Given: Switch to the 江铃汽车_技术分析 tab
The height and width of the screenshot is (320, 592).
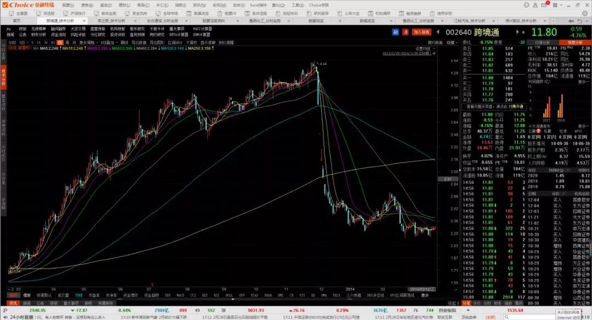Looking at the screenshot, I should (470, 21).
